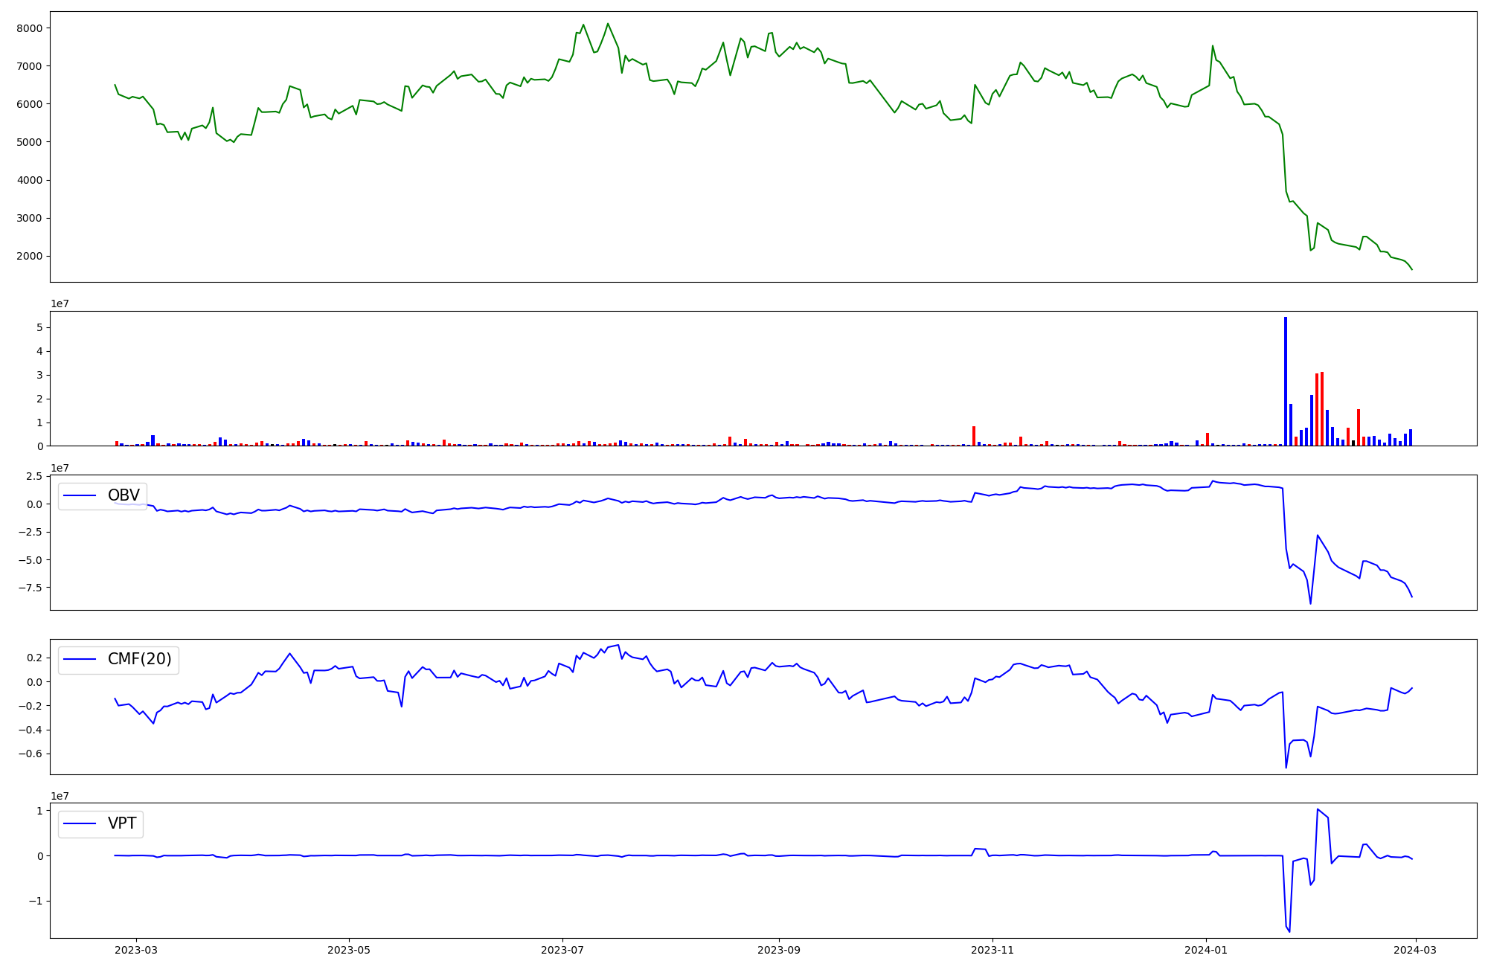1488x967 pixels.
Task: Click the tallest blue volume bar
Action: pos(1285,381)
